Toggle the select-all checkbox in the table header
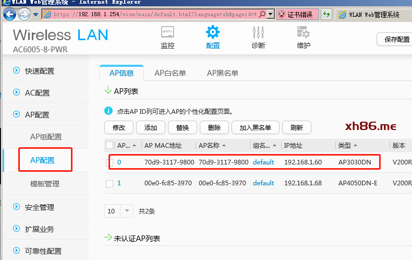 click(x=110, y=145)
